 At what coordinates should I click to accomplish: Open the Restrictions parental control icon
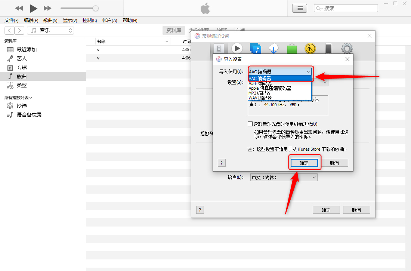pos(310,49)
